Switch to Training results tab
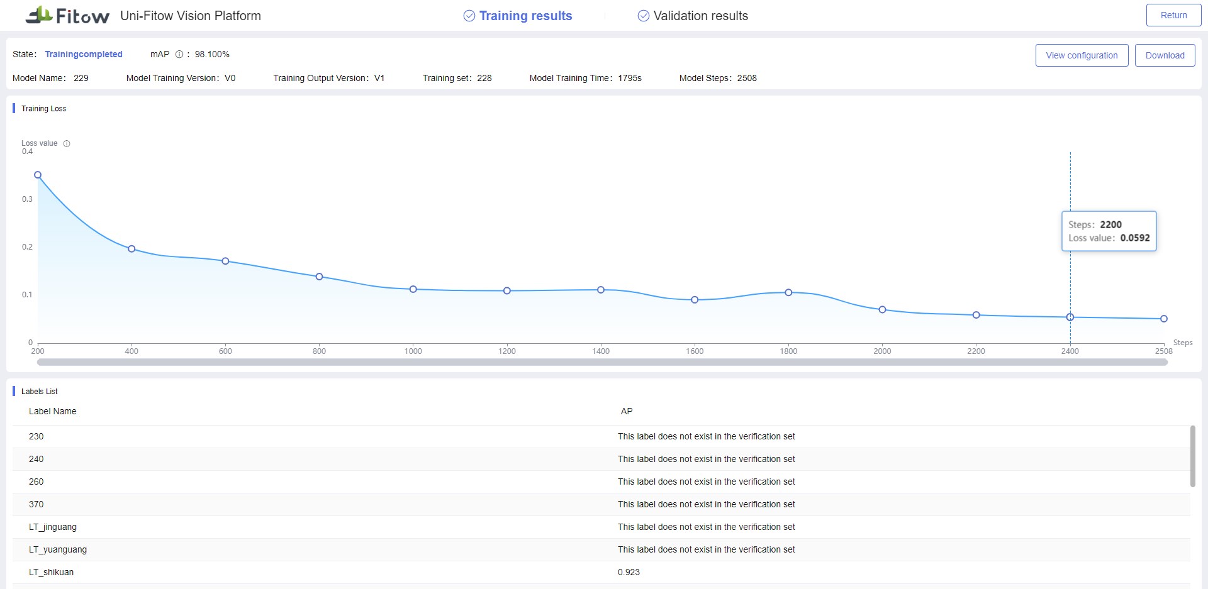This screenshot has height=589, width=1208. click(518, 16)
